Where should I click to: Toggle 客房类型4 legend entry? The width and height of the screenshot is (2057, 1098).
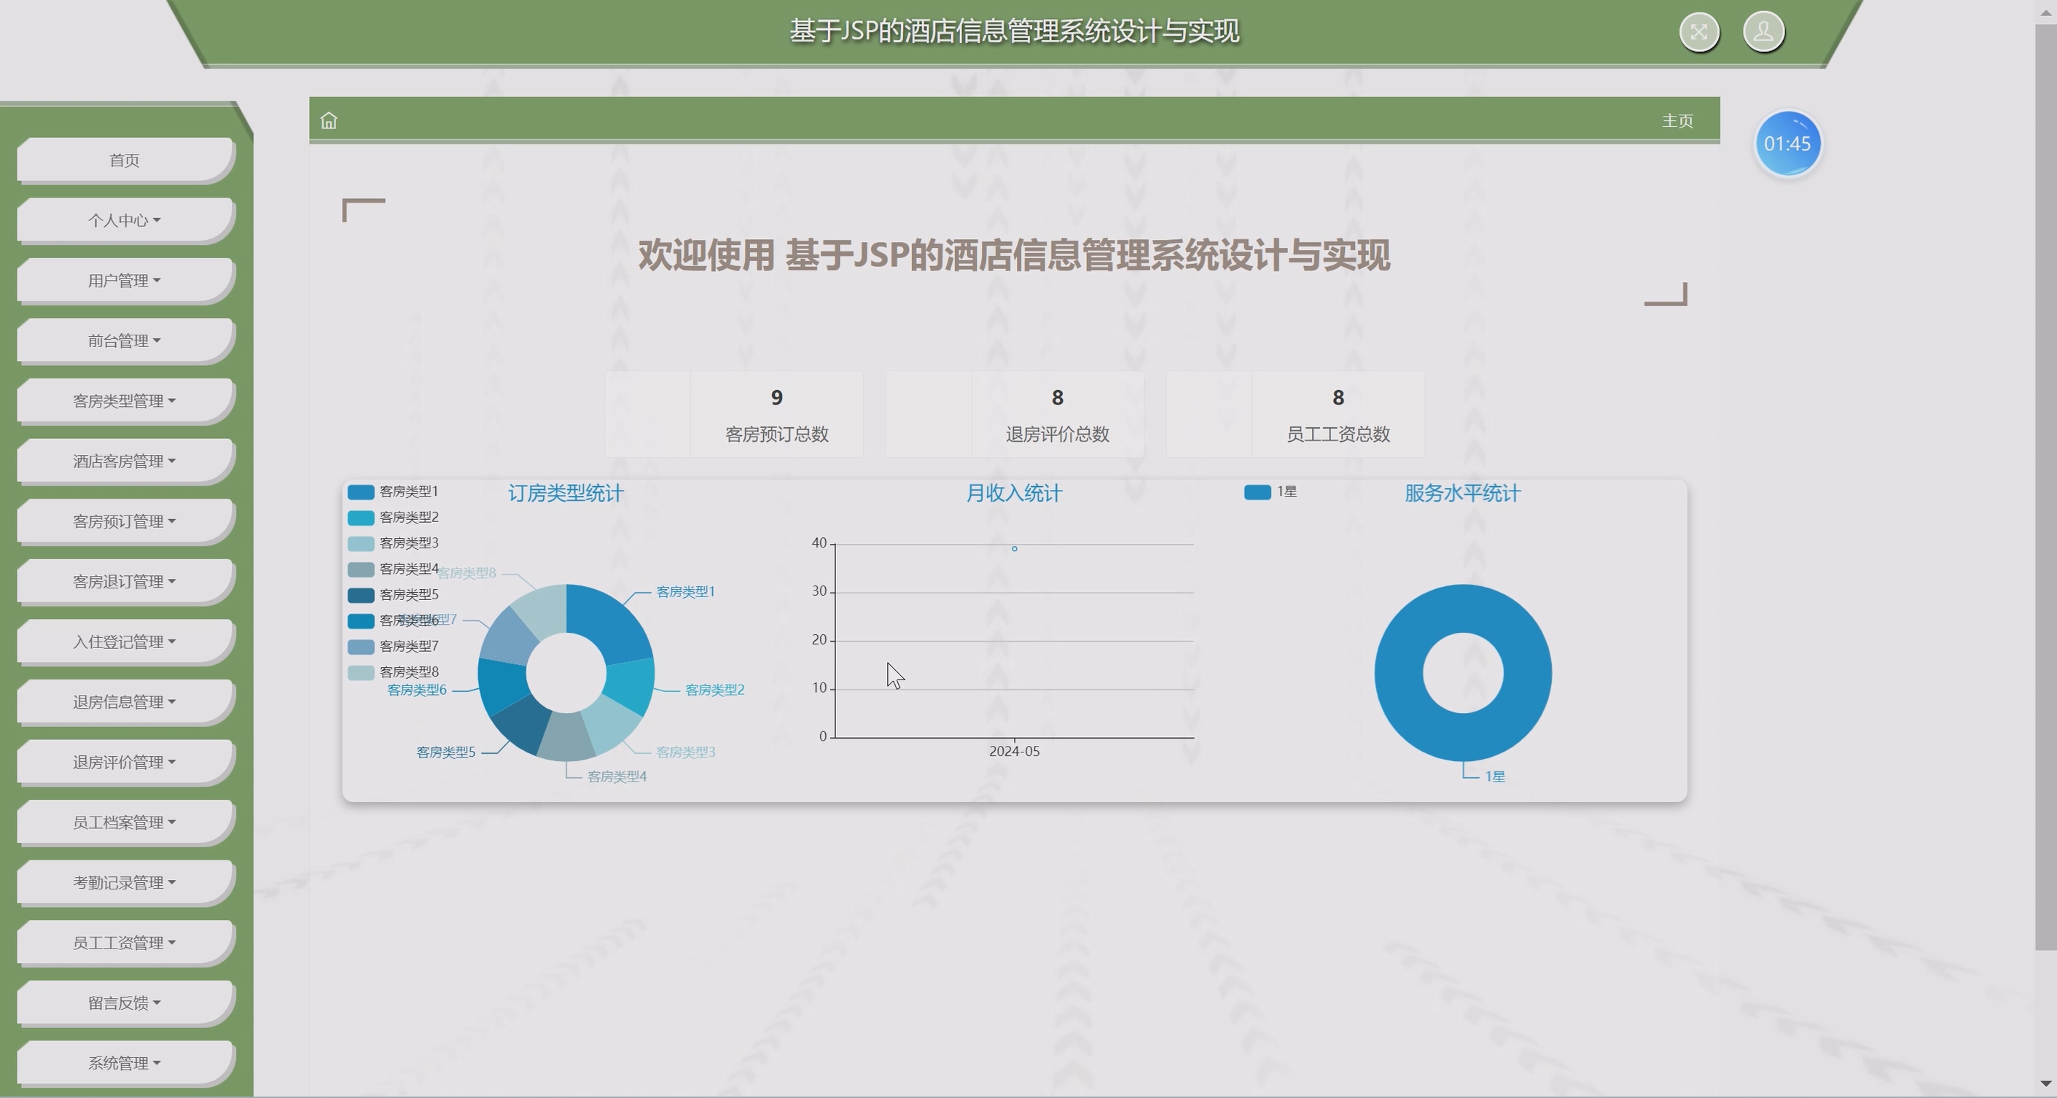[x=393, y=569]
